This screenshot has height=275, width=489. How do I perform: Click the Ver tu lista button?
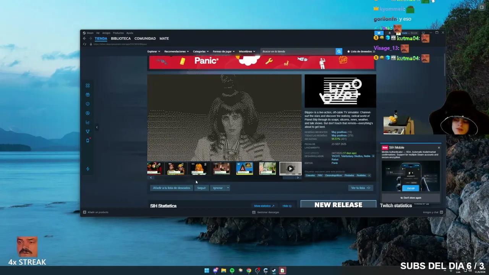click(361, 188)
